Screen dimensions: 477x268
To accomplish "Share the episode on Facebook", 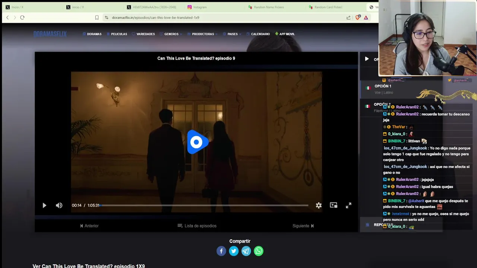I will tap(221, 251).
